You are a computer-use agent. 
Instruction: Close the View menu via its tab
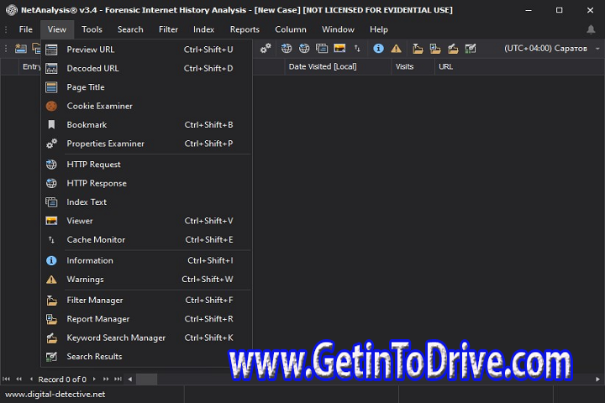coord(57,29)
